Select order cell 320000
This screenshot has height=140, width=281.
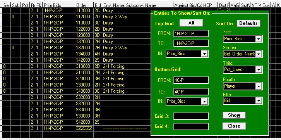[x=84, y=79]
